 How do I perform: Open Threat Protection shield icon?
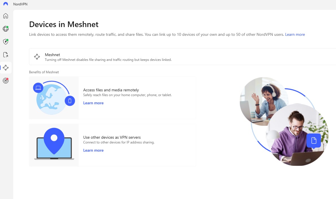pyautogui.click(x=6, y=42)
